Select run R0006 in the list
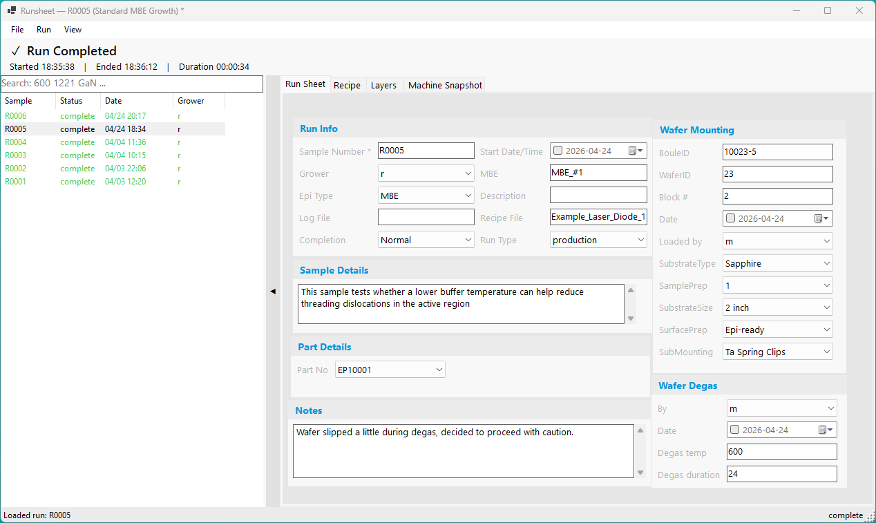 pyautogui.click(x=113, y=116)
